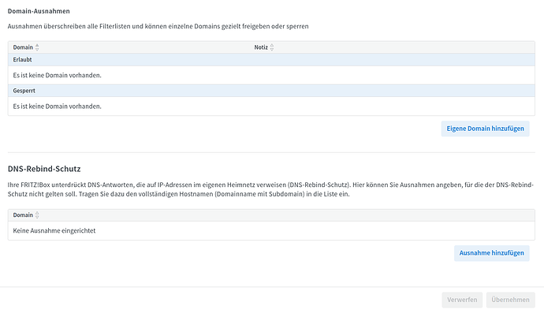Screen dimensions: 544x310
Task: Click the 'DNS-Rebind-Schutz' heading
Action: (44, 169)
